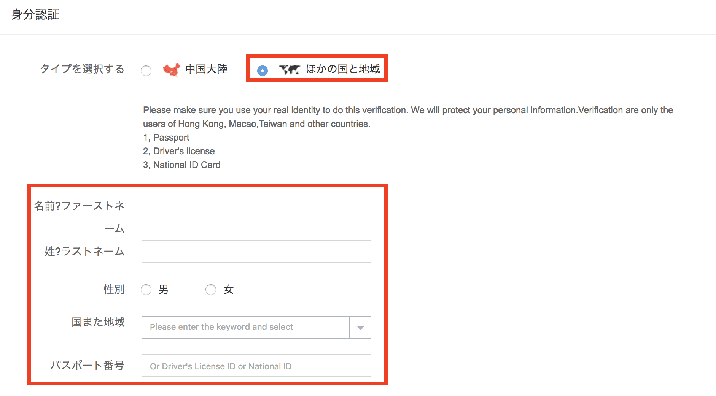Click the タイプを選択する label

pyautogui.click(x=82, y=69)
